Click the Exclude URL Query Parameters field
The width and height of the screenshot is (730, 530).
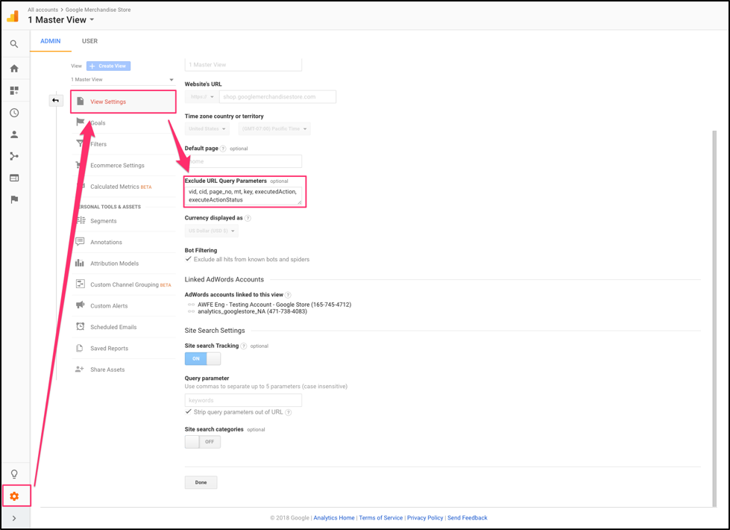[244, 196]
